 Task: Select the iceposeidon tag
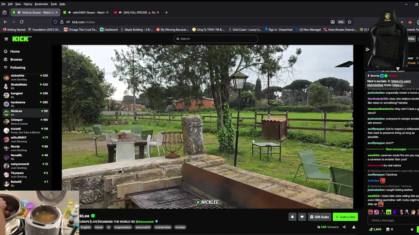pyautogui.click(x=123, y=227)
